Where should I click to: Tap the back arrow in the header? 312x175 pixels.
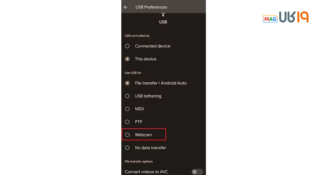pos(126,7)
